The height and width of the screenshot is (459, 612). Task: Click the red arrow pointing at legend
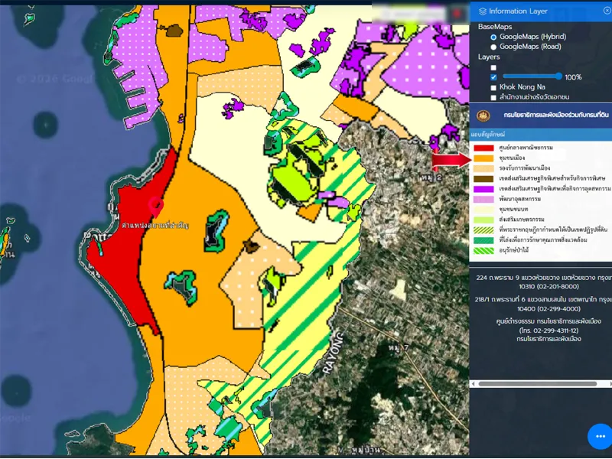[450, 159]
